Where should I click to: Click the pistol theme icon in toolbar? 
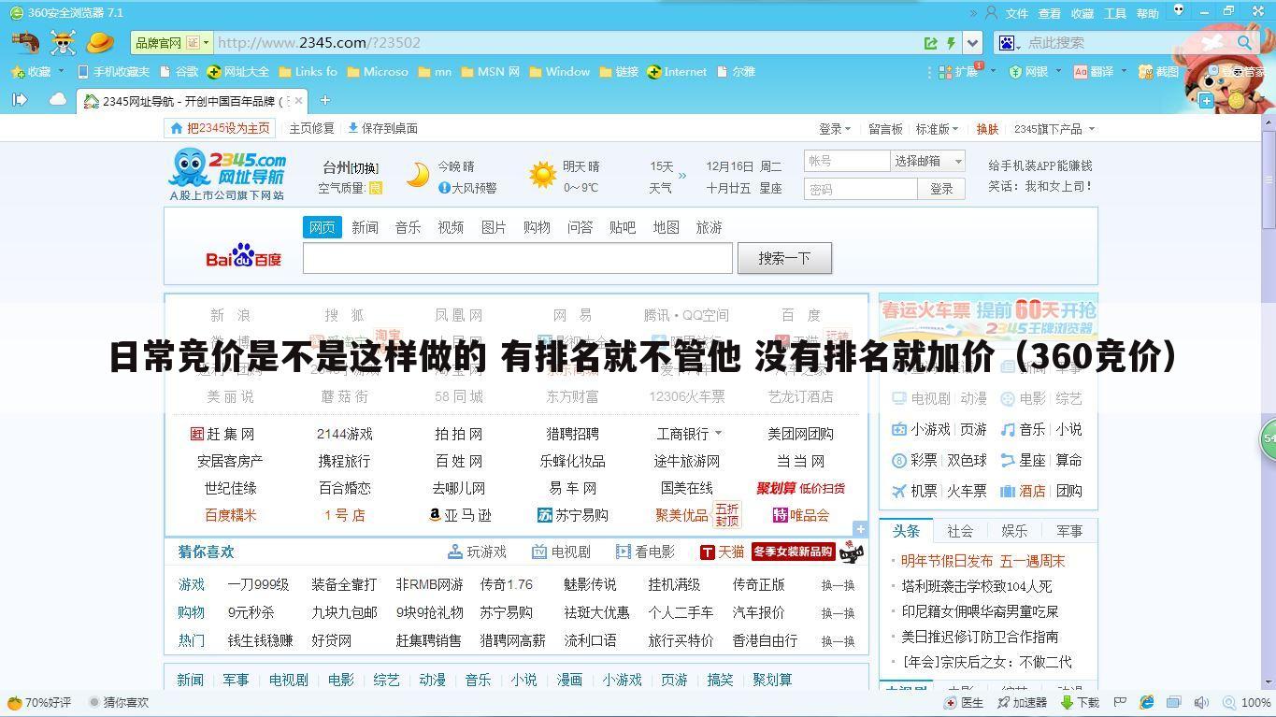(x=25, y=42)
